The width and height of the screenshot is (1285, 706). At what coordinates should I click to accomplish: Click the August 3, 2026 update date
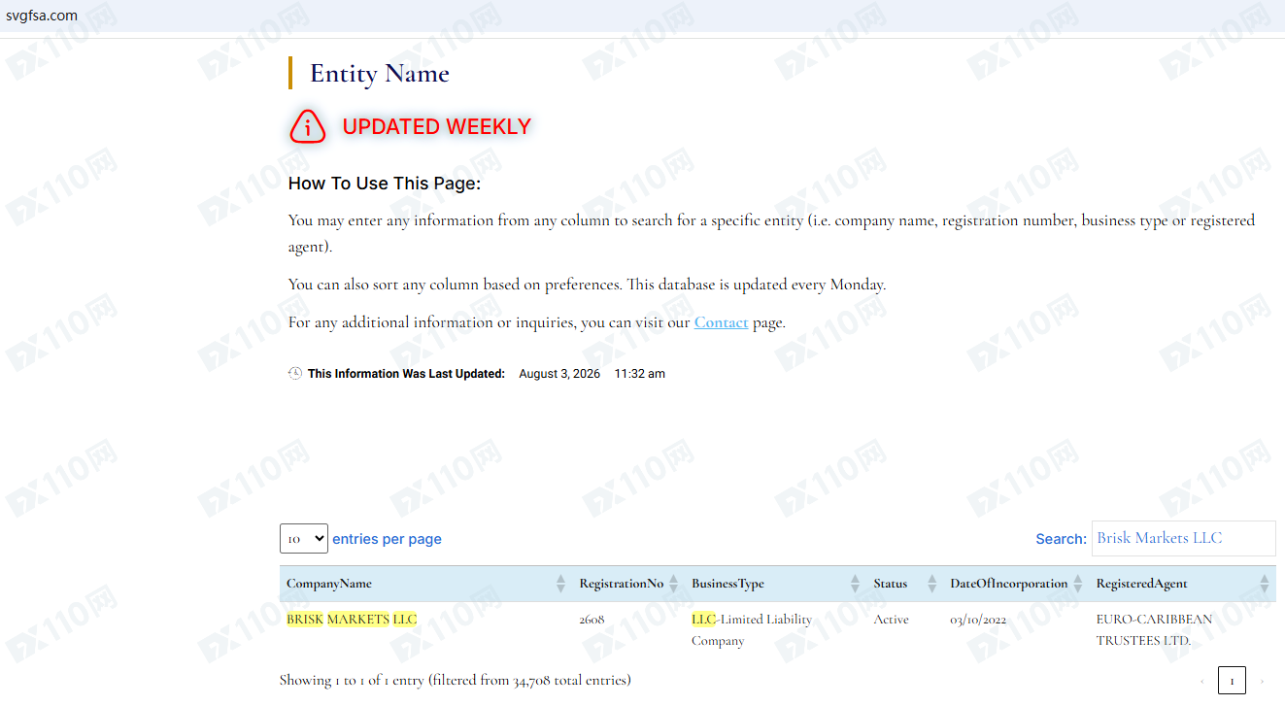point(559,374)
